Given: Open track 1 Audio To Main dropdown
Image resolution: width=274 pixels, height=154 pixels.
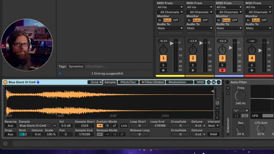Looking at the screenshot, I should click(170, 28).
